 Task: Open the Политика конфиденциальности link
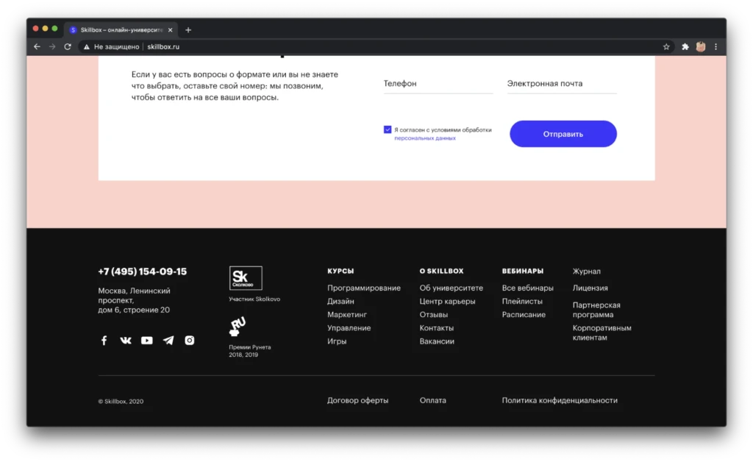pos(560,400)
